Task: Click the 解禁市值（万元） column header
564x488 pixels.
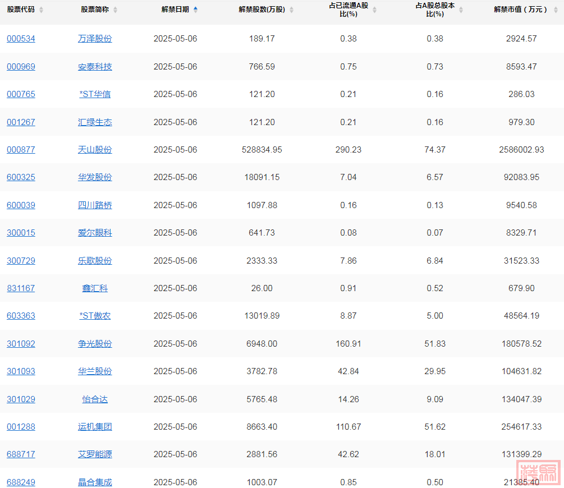Action: click(520, 10)
